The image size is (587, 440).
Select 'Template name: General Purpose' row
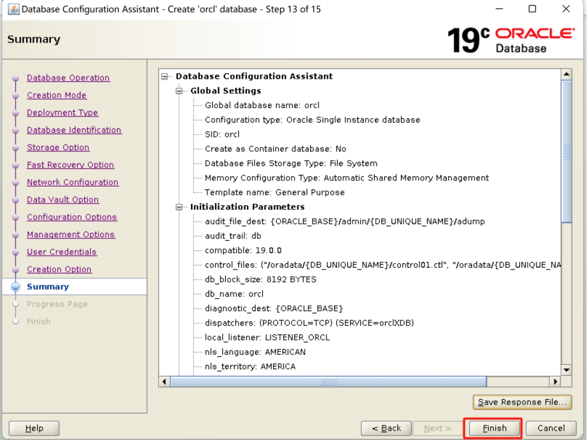(x=274, y=193)
